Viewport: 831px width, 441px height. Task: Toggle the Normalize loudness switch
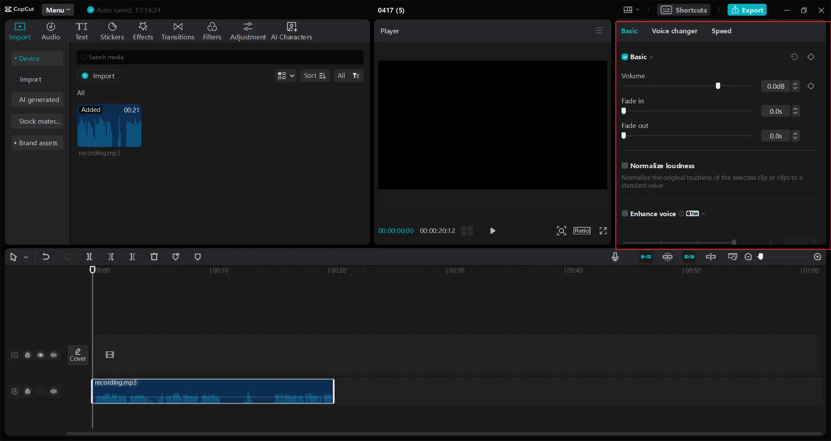click(625, 166)
